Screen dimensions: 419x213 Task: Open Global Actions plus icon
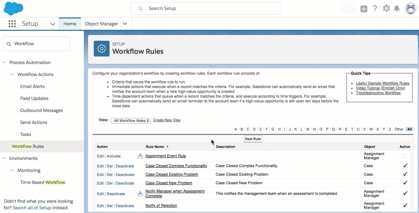(x=364, y=9)
